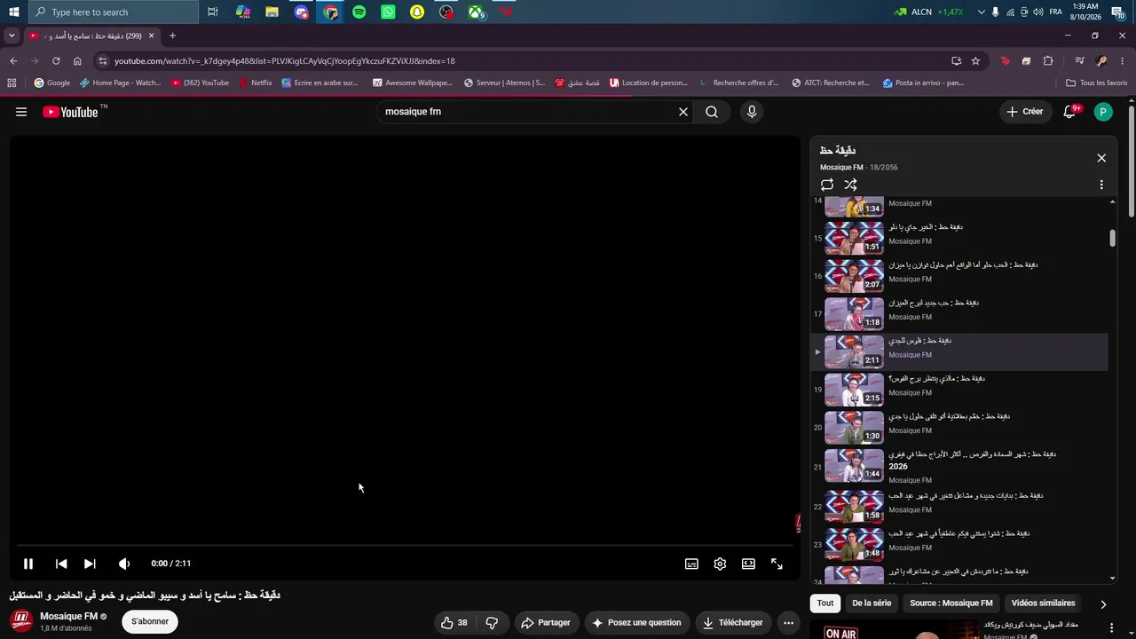The width and height of the screenshot is (1136, 639).
Task: Reload the current page
Action: coord(56,61)
